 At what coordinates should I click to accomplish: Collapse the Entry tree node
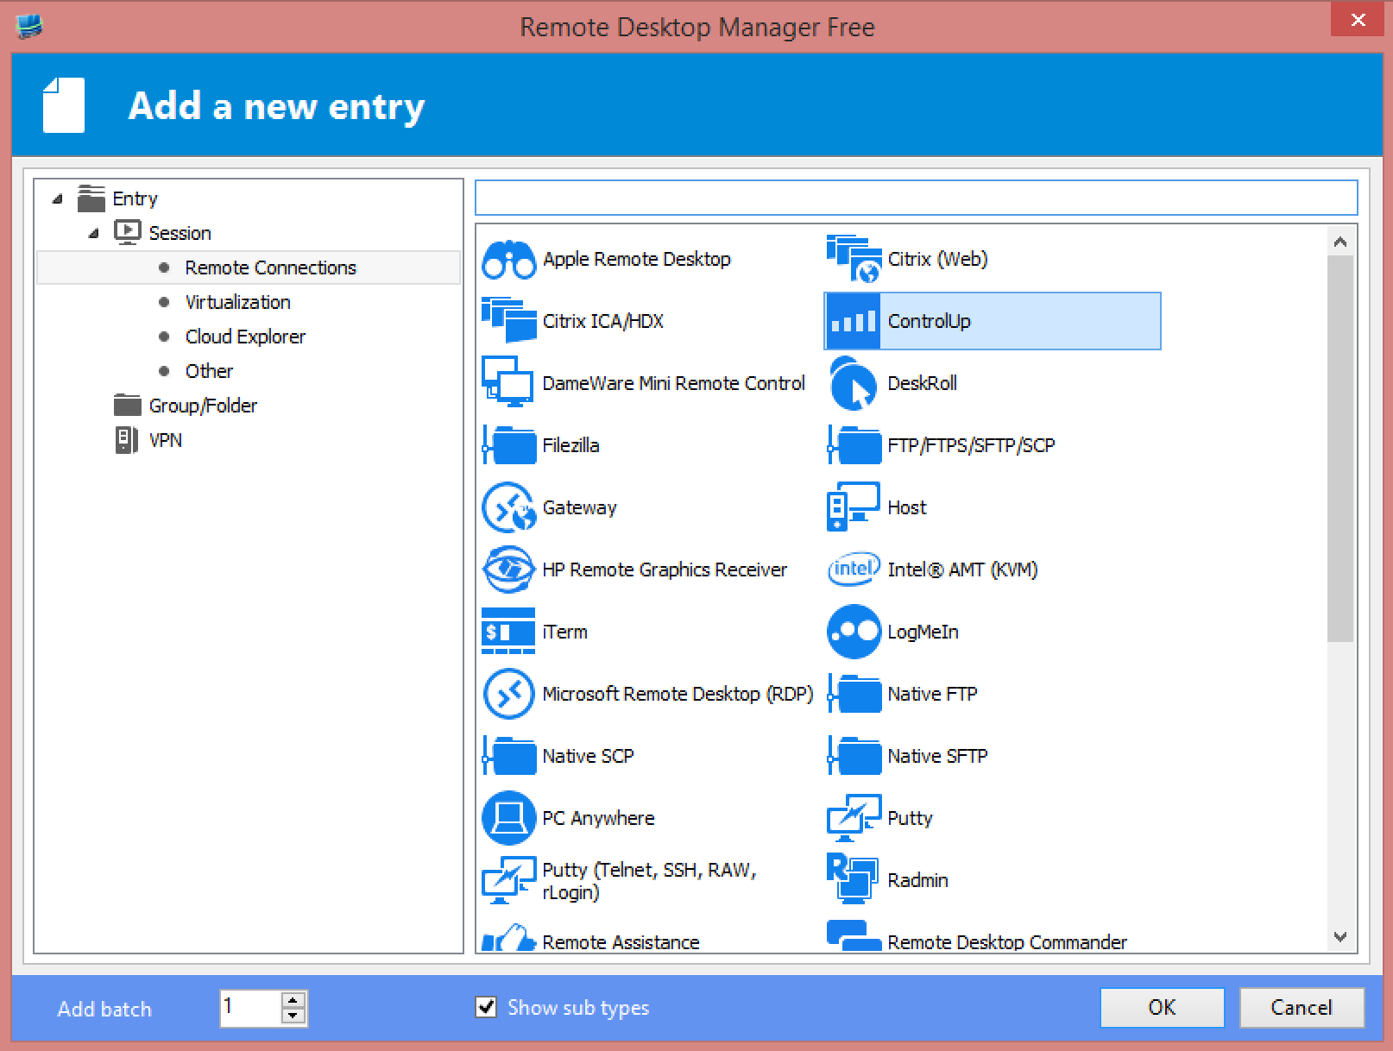57,199
